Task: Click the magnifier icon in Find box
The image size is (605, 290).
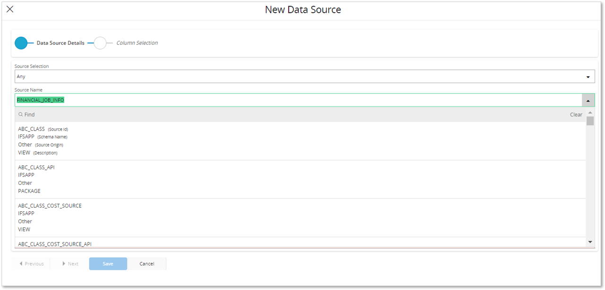Action: point(21,115)
